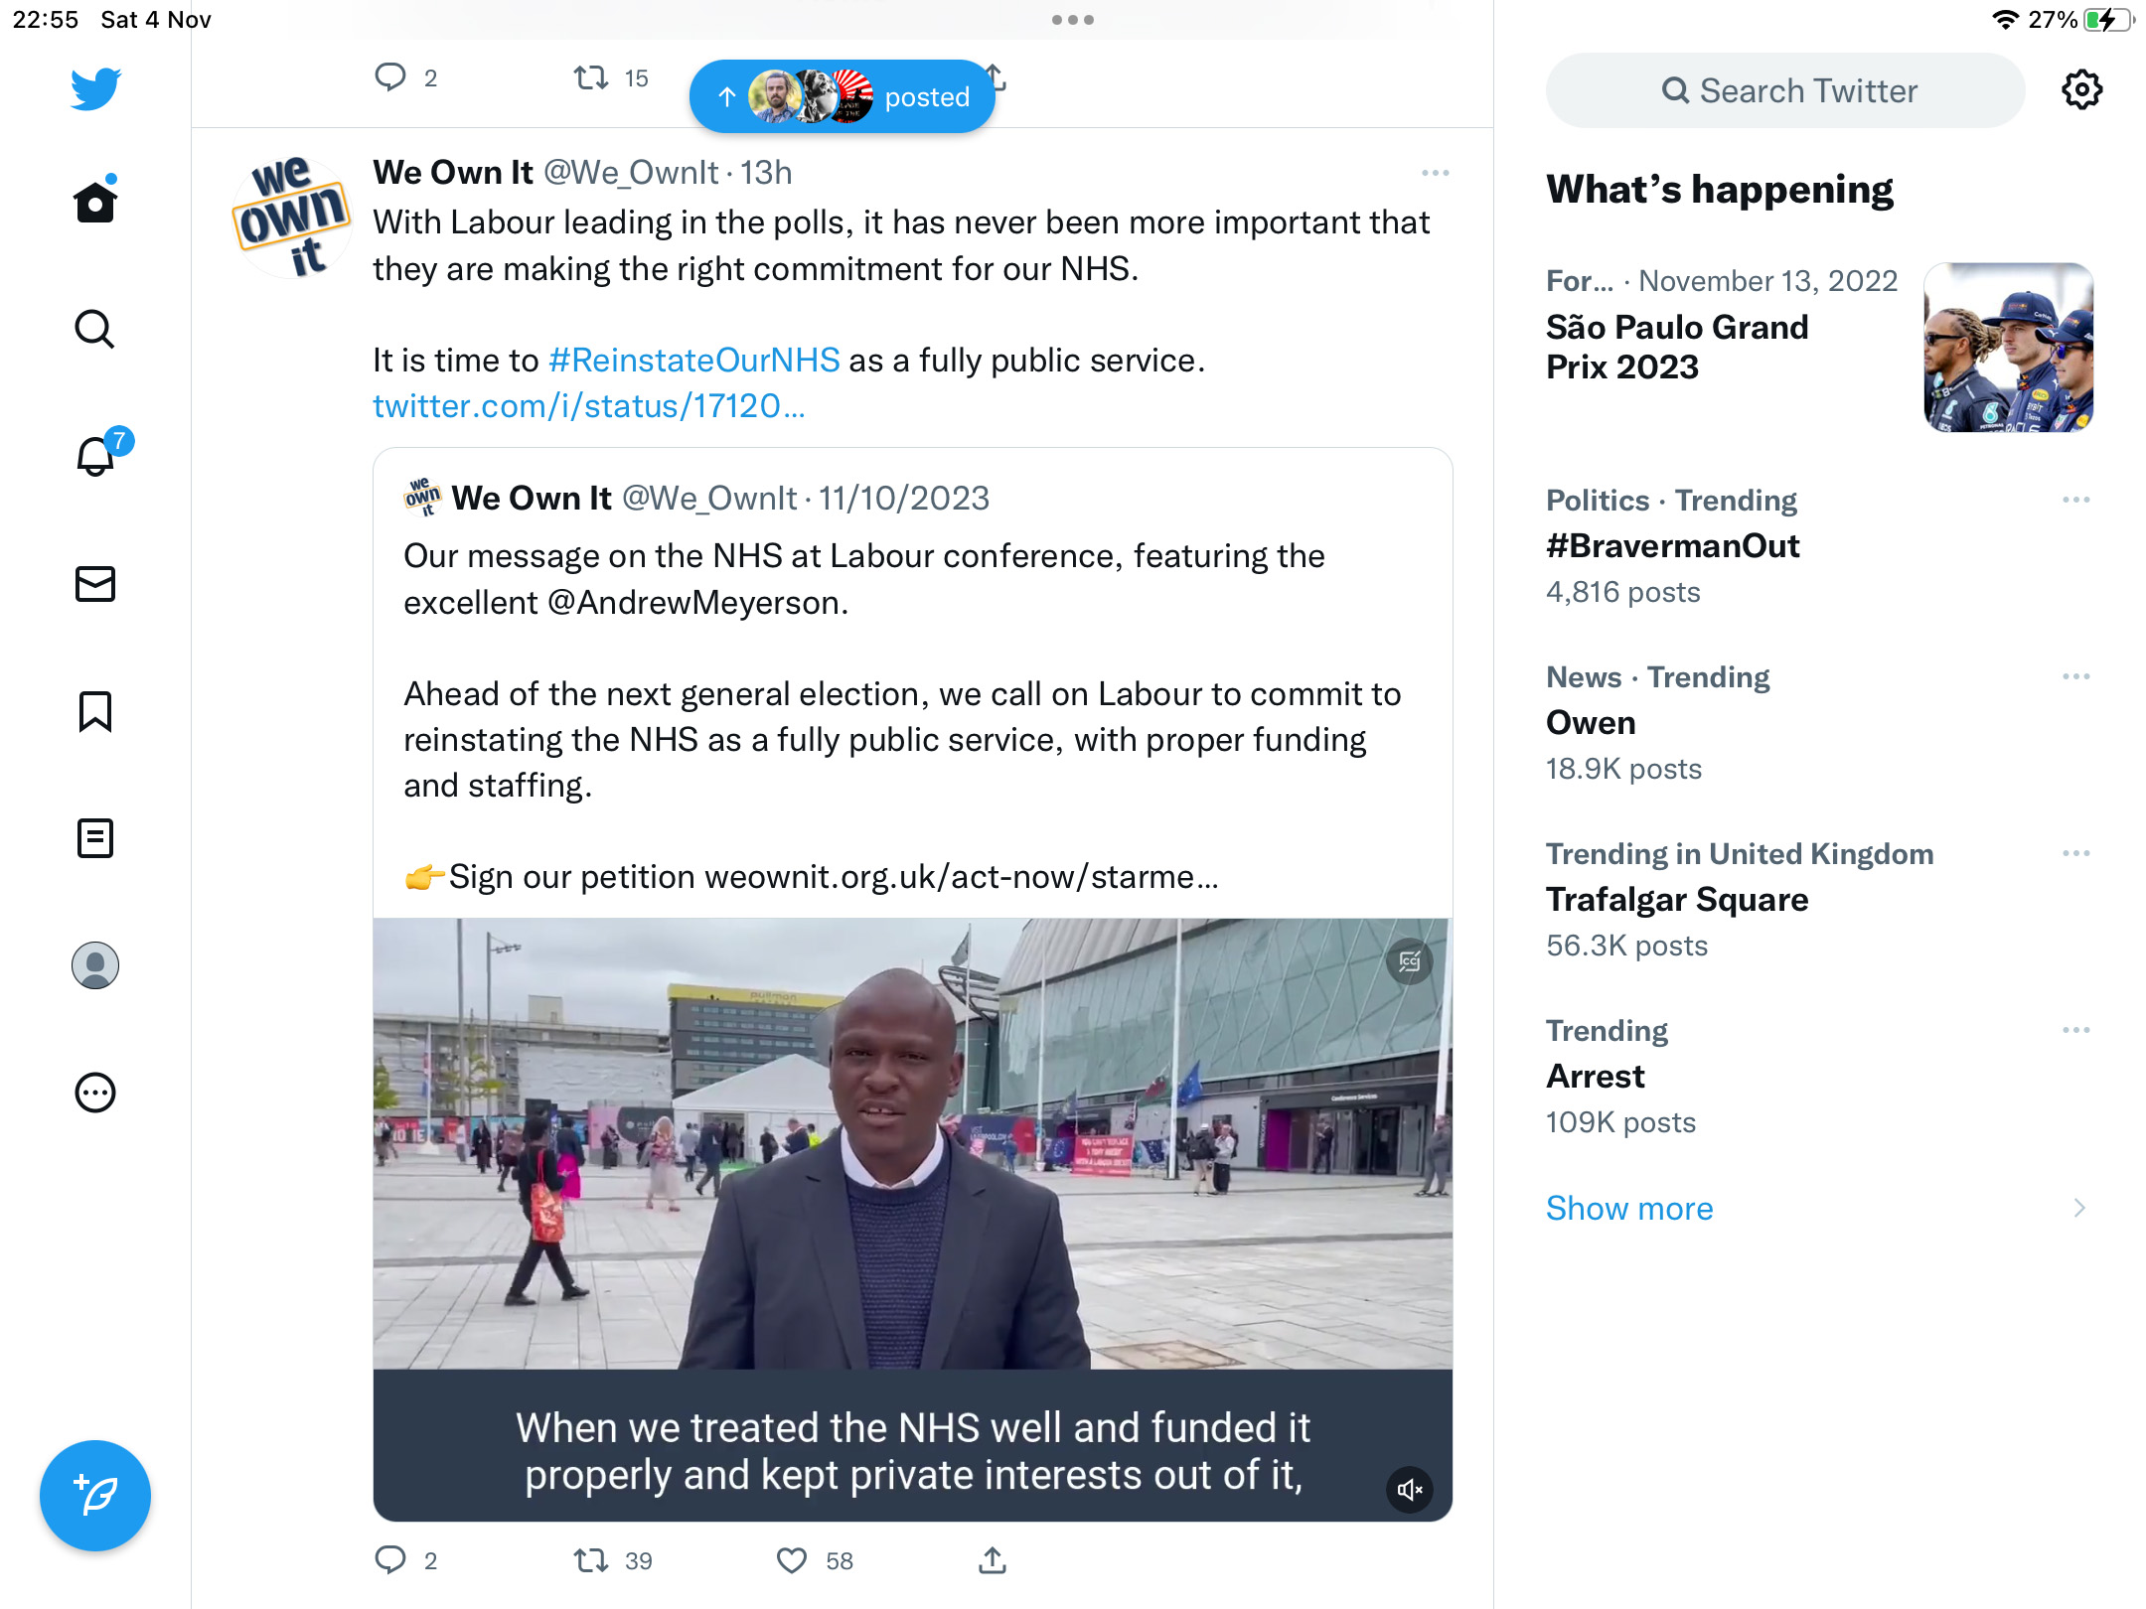
Task: Toggle video captions icon on the video
Action: 1409,960
